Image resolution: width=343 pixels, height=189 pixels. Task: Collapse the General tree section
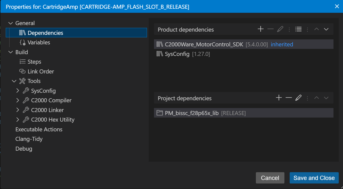(11, 23)
